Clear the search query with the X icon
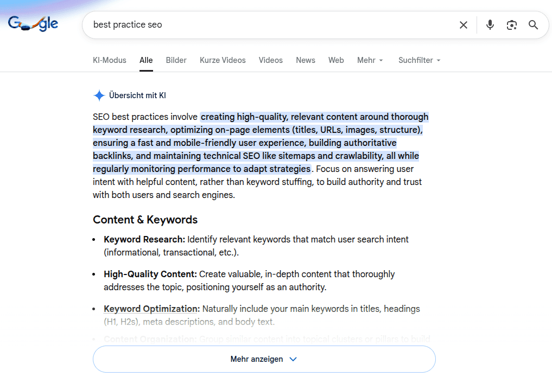Image resolution: width=552 pixels, height=377 pixels. [x=463, y=25]
